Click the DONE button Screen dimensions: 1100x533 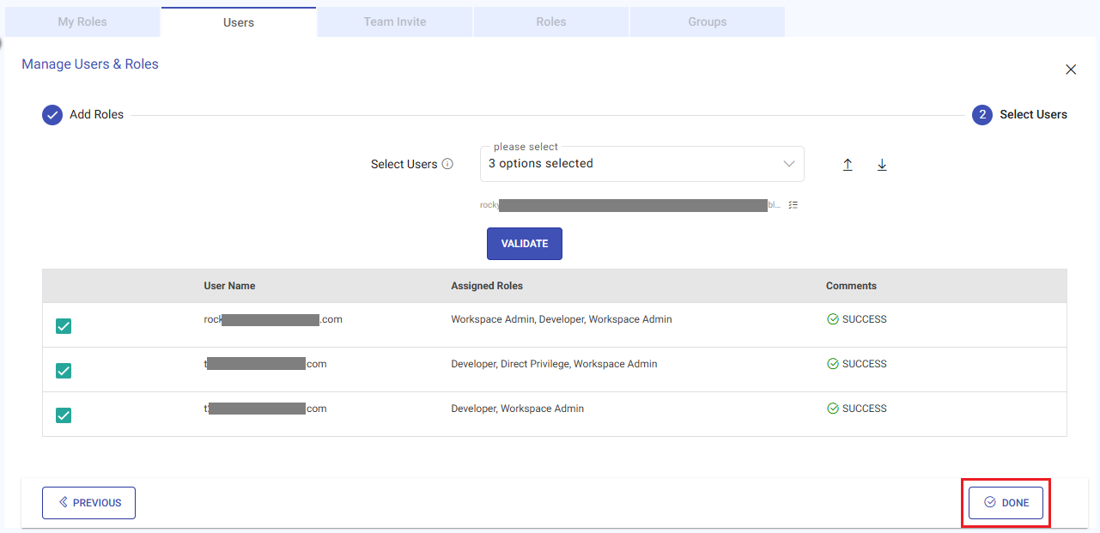(1006, 503)
